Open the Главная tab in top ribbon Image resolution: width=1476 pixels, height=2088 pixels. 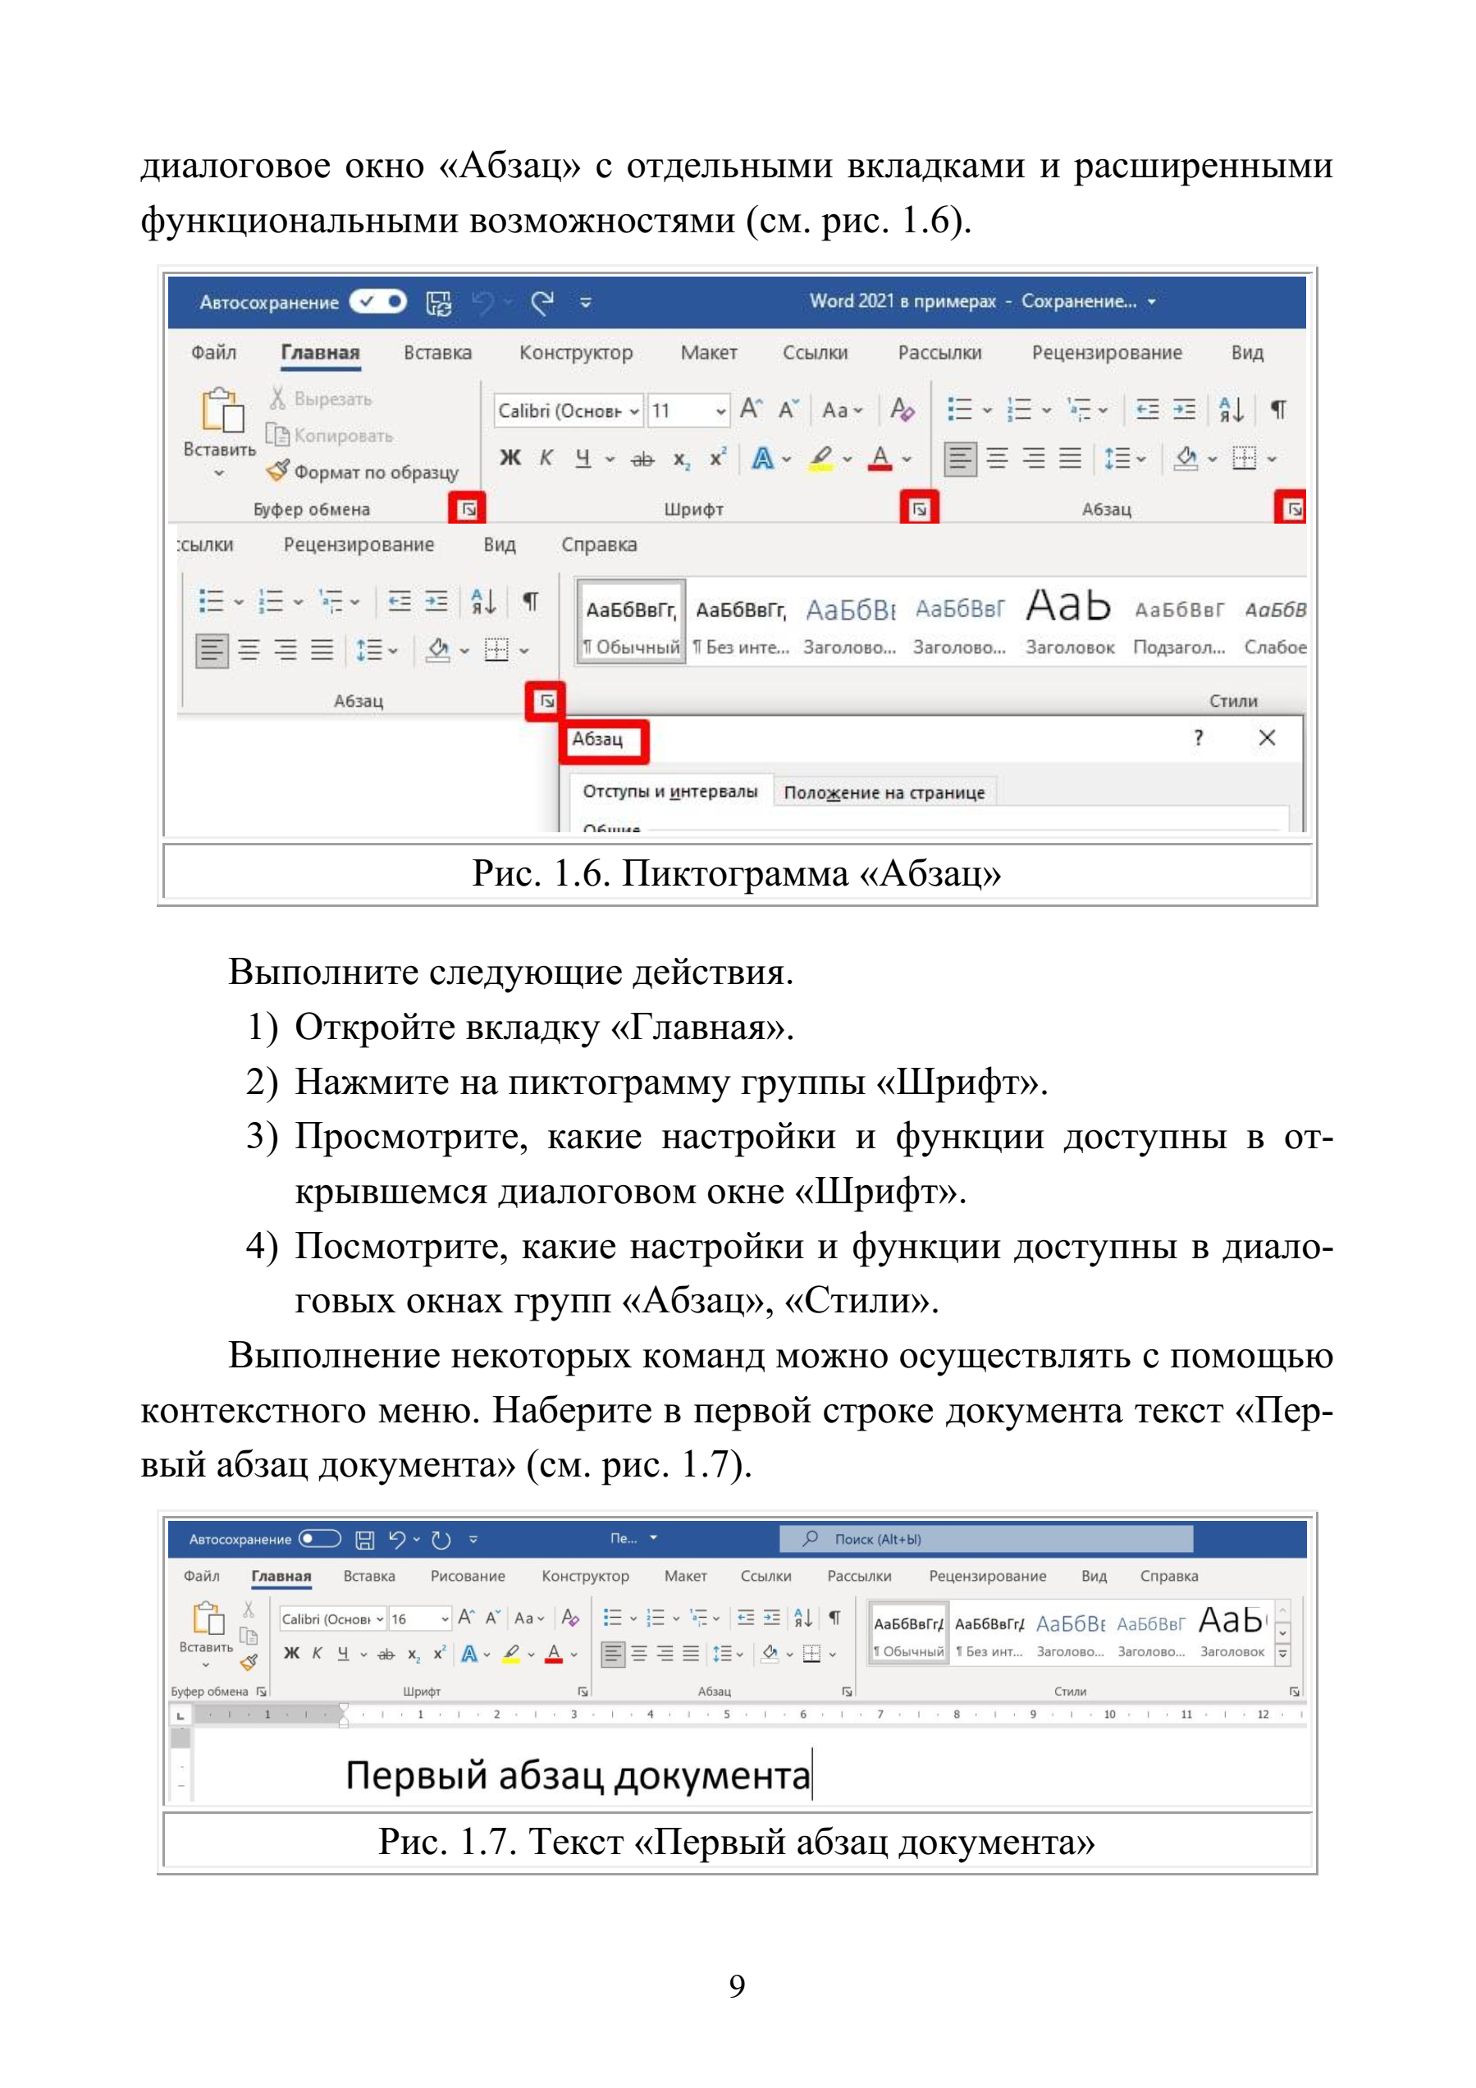click(x=320, y=353)
